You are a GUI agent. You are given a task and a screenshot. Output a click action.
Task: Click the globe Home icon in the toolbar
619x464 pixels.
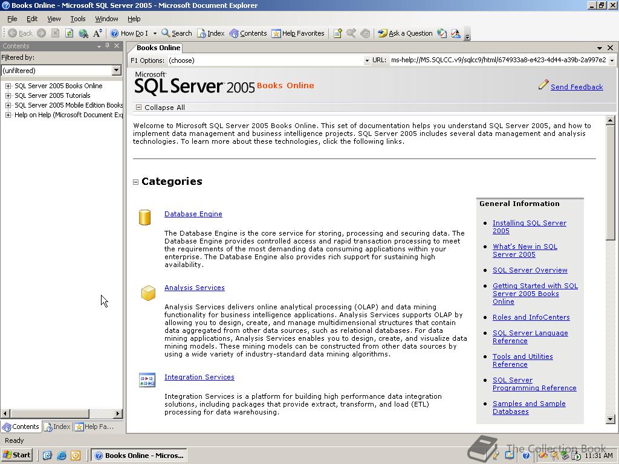tap(83, 34)
